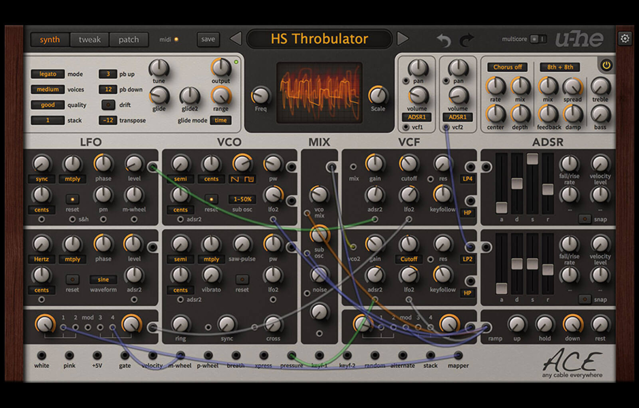Screen dimensions: 639x408
Task: Click the pink noise output jack
Action: [x=69, y=355]
